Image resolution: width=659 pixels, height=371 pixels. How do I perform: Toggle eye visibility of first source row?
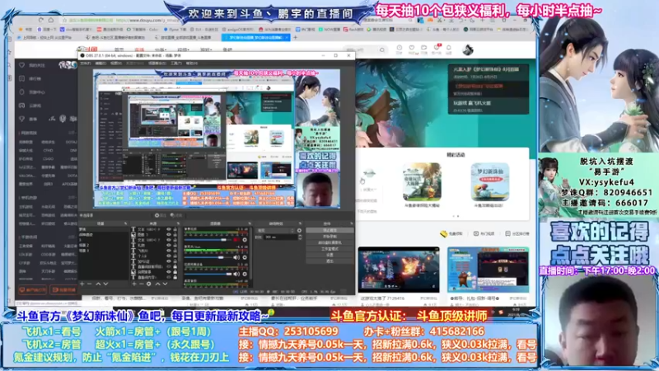tap(169, 229)
